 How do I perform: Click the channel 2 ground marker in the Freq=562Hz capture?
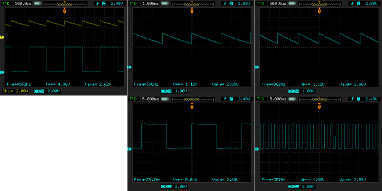(x=2, y=72)
